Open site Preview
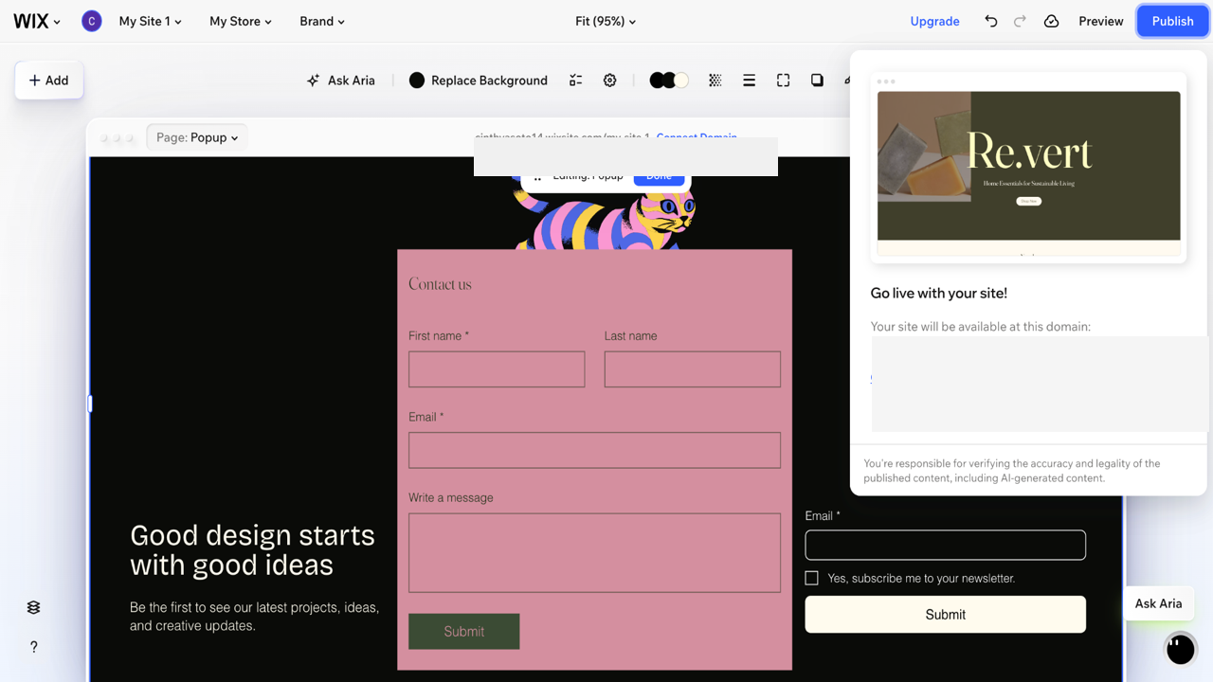Image resolution: width=1213 pixels, height=682 pixels. [x=1100, y=21]
